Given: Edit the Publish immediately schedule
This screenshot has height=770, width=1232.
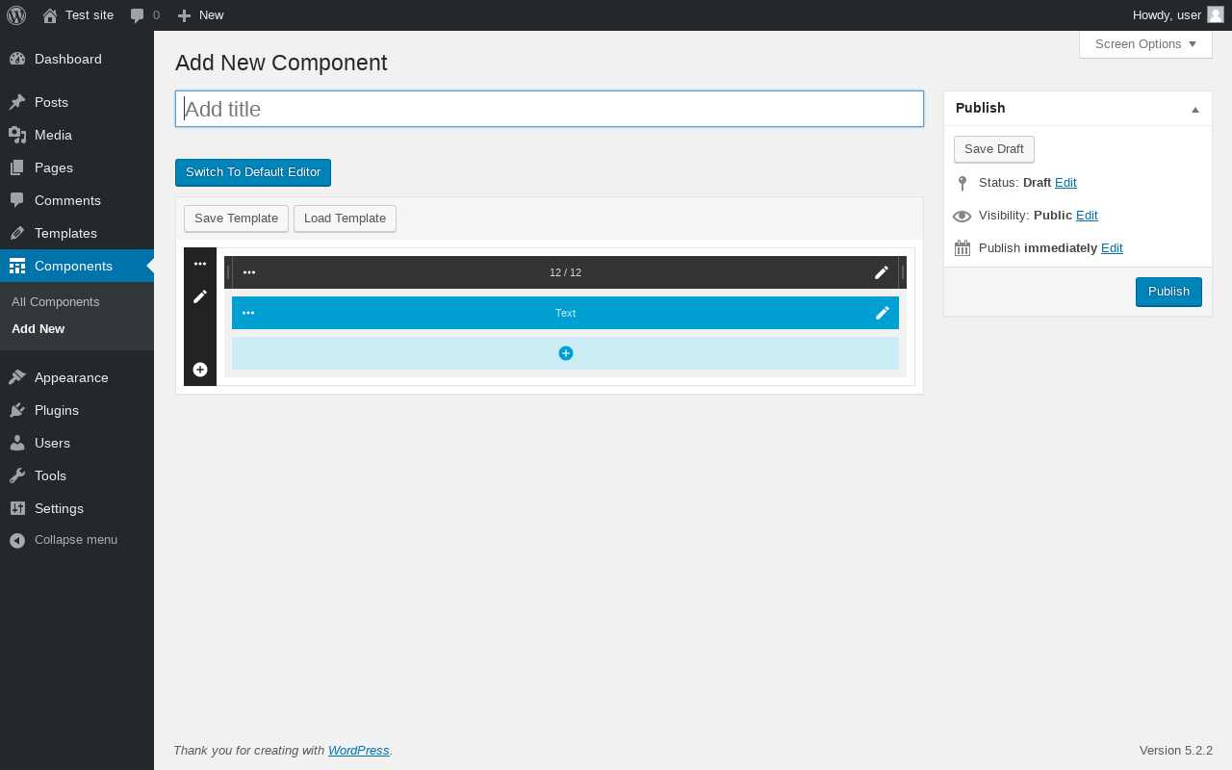Looking at the screenshot, I should (1112, 247).
